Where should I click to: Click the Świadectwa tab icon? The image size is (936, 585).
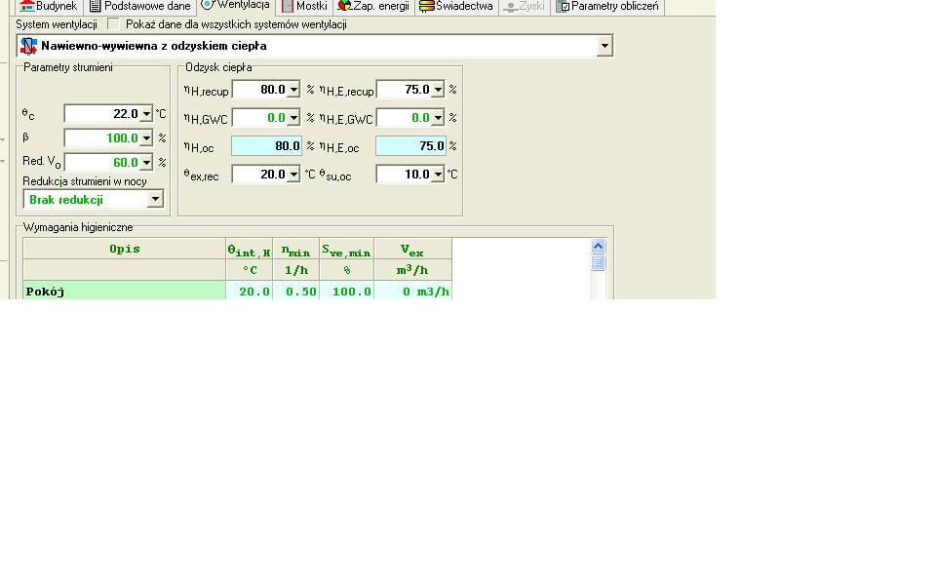pyautogui.click(x=427, y=6)
